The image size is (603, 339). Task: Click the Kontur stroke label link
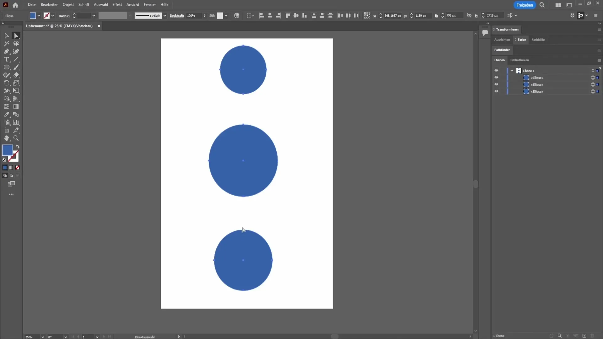click(x=64, y=16)
